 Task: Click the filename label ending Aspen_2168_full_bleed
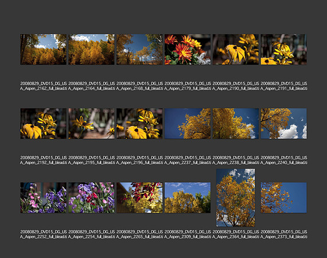tap(139, 86)
